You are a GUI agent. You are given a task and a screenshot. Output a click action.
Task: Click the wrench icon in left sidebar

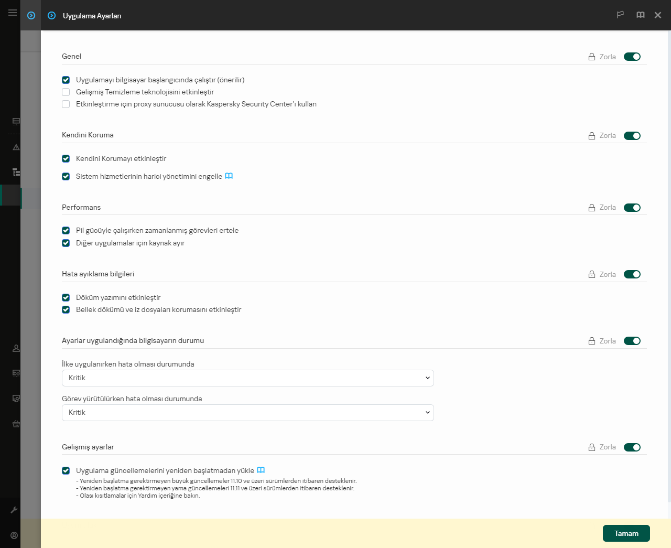pyautogui.click(x=14, y=510)
